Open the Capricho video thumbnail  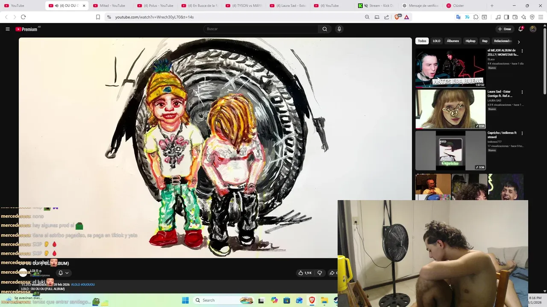click(450, 150)
